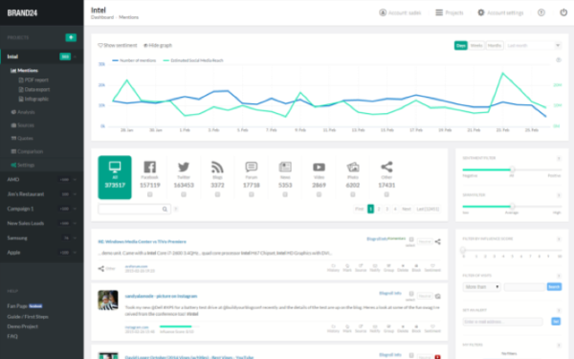Expand the Samsung project chevron
The height and width of the screenshot is (359, 574).
coord(75,237)
